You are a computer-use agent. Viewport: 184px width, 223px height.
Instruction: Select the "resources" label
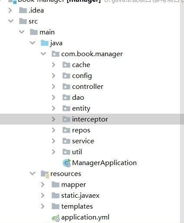(66, 174)
